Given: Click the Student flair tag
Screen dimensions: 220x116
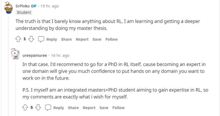Looking at the screenshot, I should click(x=24, y=12).
